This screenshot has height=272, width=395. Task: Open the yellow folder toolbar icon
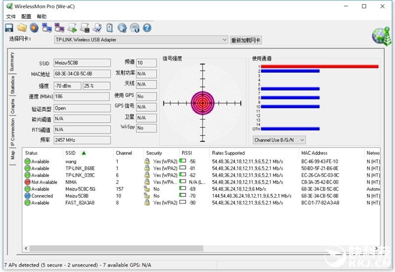[x=22, y=28]
